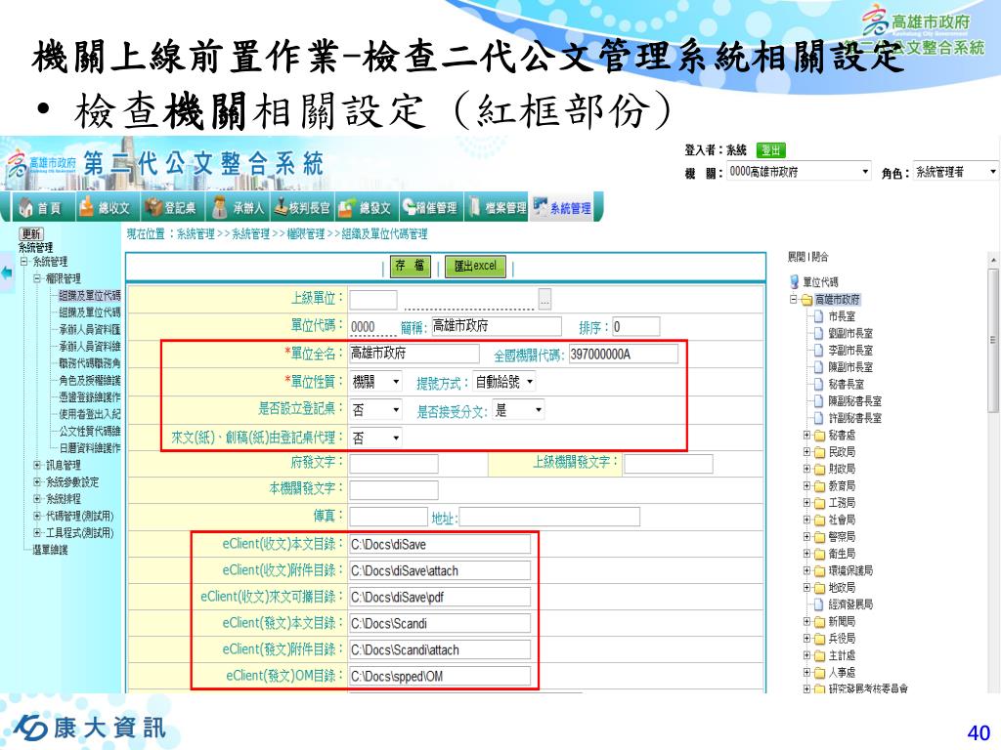Image resolution: width=1001 pixels, height=750 pixels.
Task: Select 角色及授權維護 in the left tree
Action: click(89, 380)
